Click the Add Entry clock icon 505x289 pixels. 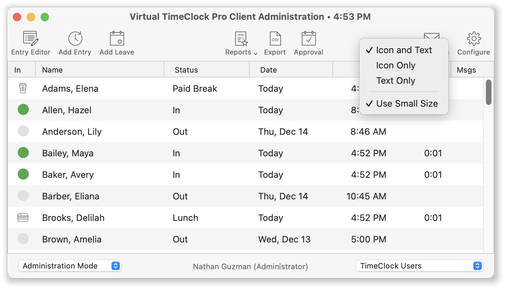tap(75, 39)
